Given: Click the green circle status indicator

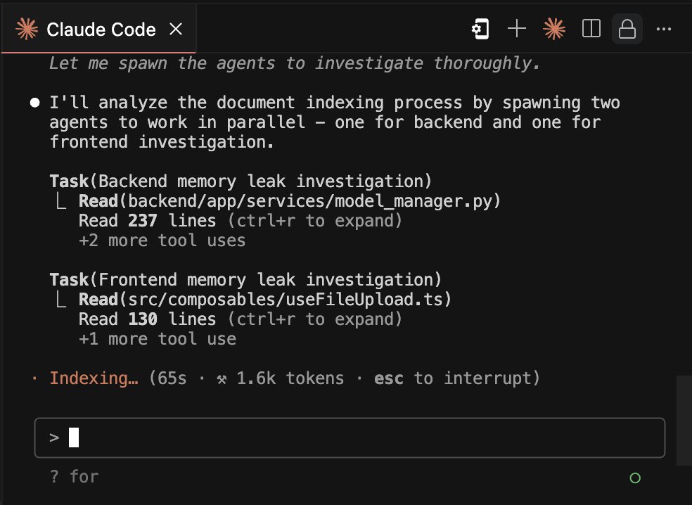Looking at the screenshot, I should (x=635, y=478).
